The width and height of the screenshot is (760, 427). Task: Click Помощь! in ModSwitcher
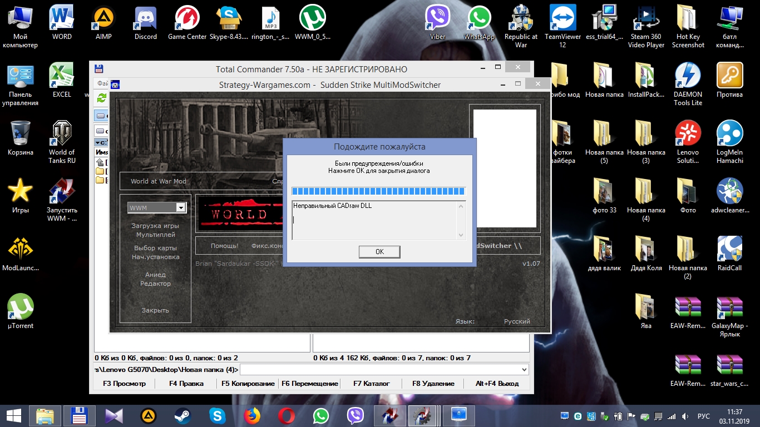pyautogui.click(x=224, y=246)
